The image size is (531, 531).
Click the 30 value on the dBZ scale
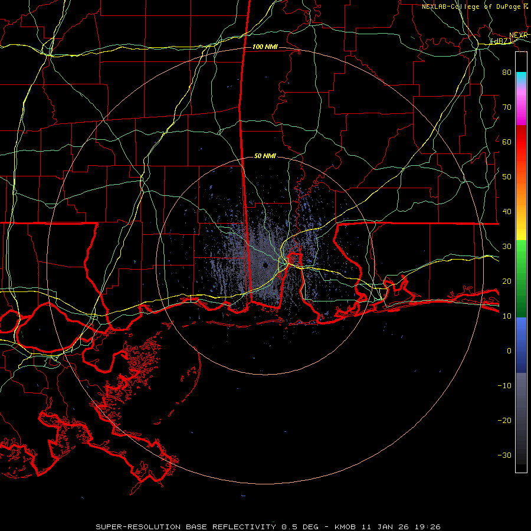507,246
